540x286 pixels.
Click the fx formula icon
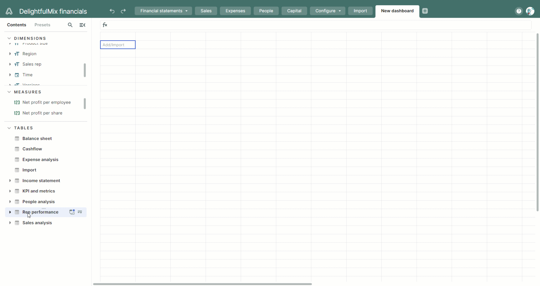click(105, 25)
